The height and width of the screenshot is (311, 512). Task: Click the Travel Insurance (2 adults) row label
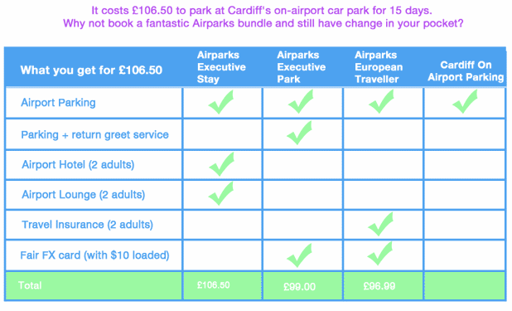87,225
